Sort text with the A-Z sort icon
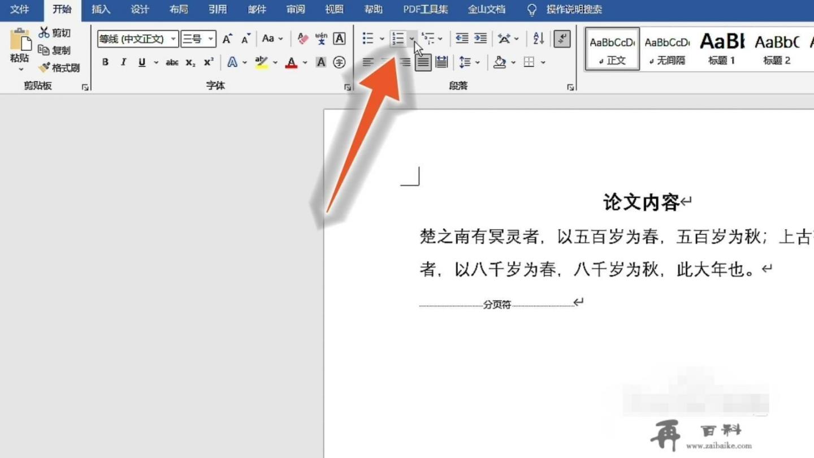 [539, 38]
